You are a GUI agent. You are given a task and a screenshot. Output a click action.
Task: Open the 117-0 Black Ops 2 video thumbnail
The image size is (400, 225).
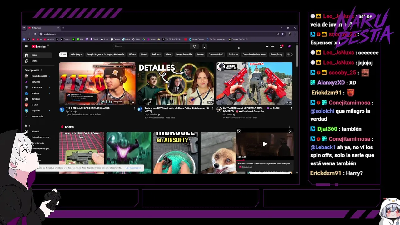[97, 83]
